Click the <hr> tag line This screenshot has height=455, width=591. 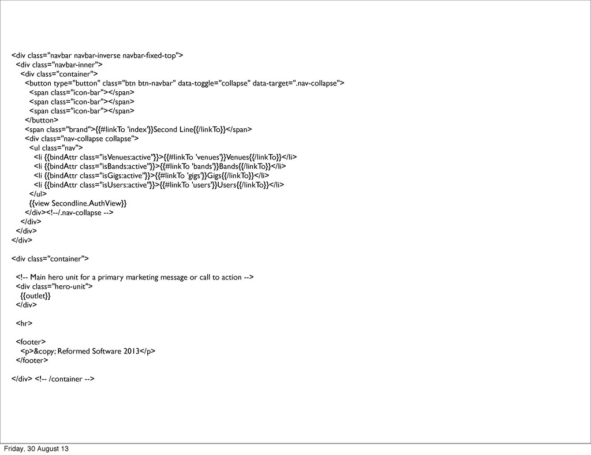tap(24, 323)
